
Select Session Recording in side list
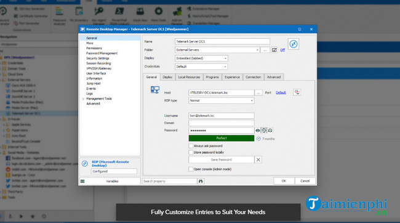click(x=98, y=63)
